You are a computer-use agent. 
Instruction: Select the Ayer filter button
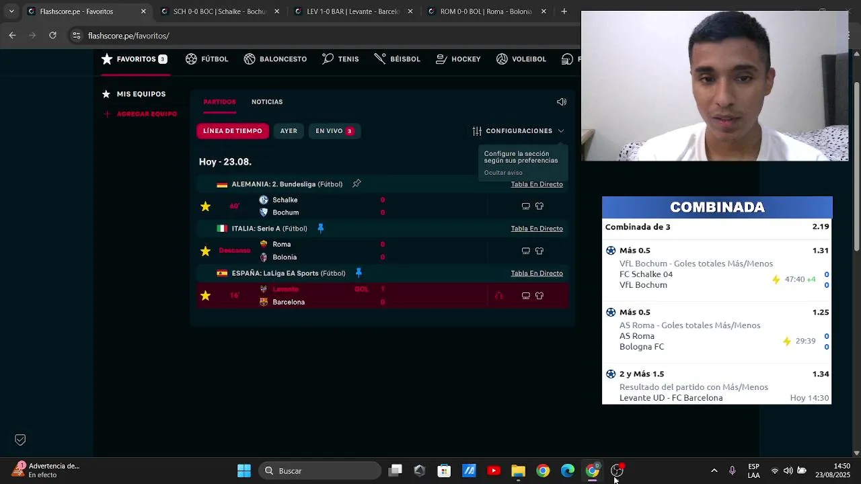pos(289,131)
